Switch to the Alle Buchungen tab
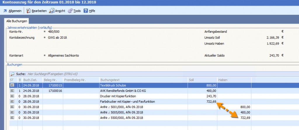 coord(17,21)
